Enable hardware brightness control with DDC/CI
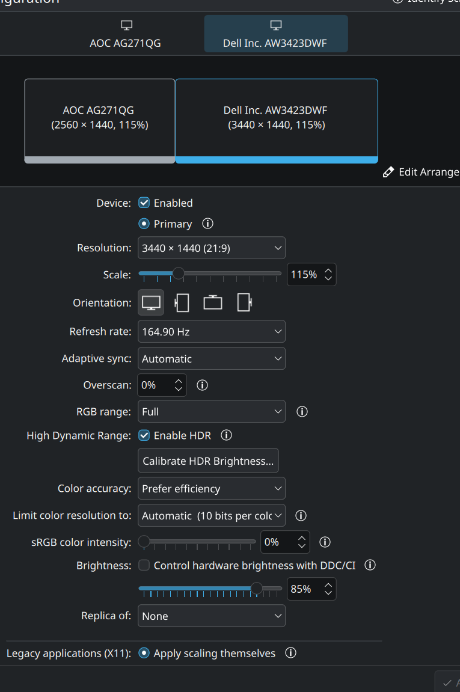The width and height of the screenshot is (460, 692). coord(144,565)
